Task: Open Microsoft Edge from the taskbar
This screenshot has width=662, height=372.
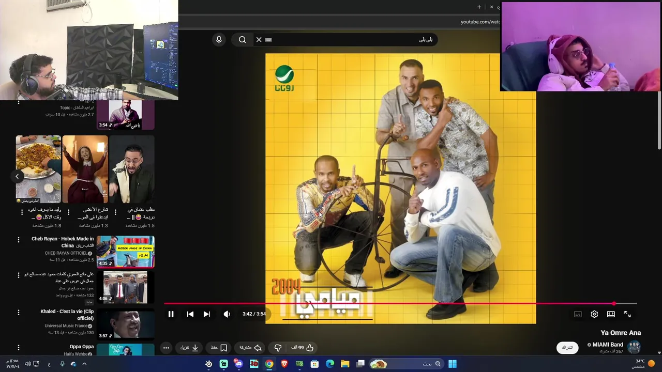Action: click(330, 364)
